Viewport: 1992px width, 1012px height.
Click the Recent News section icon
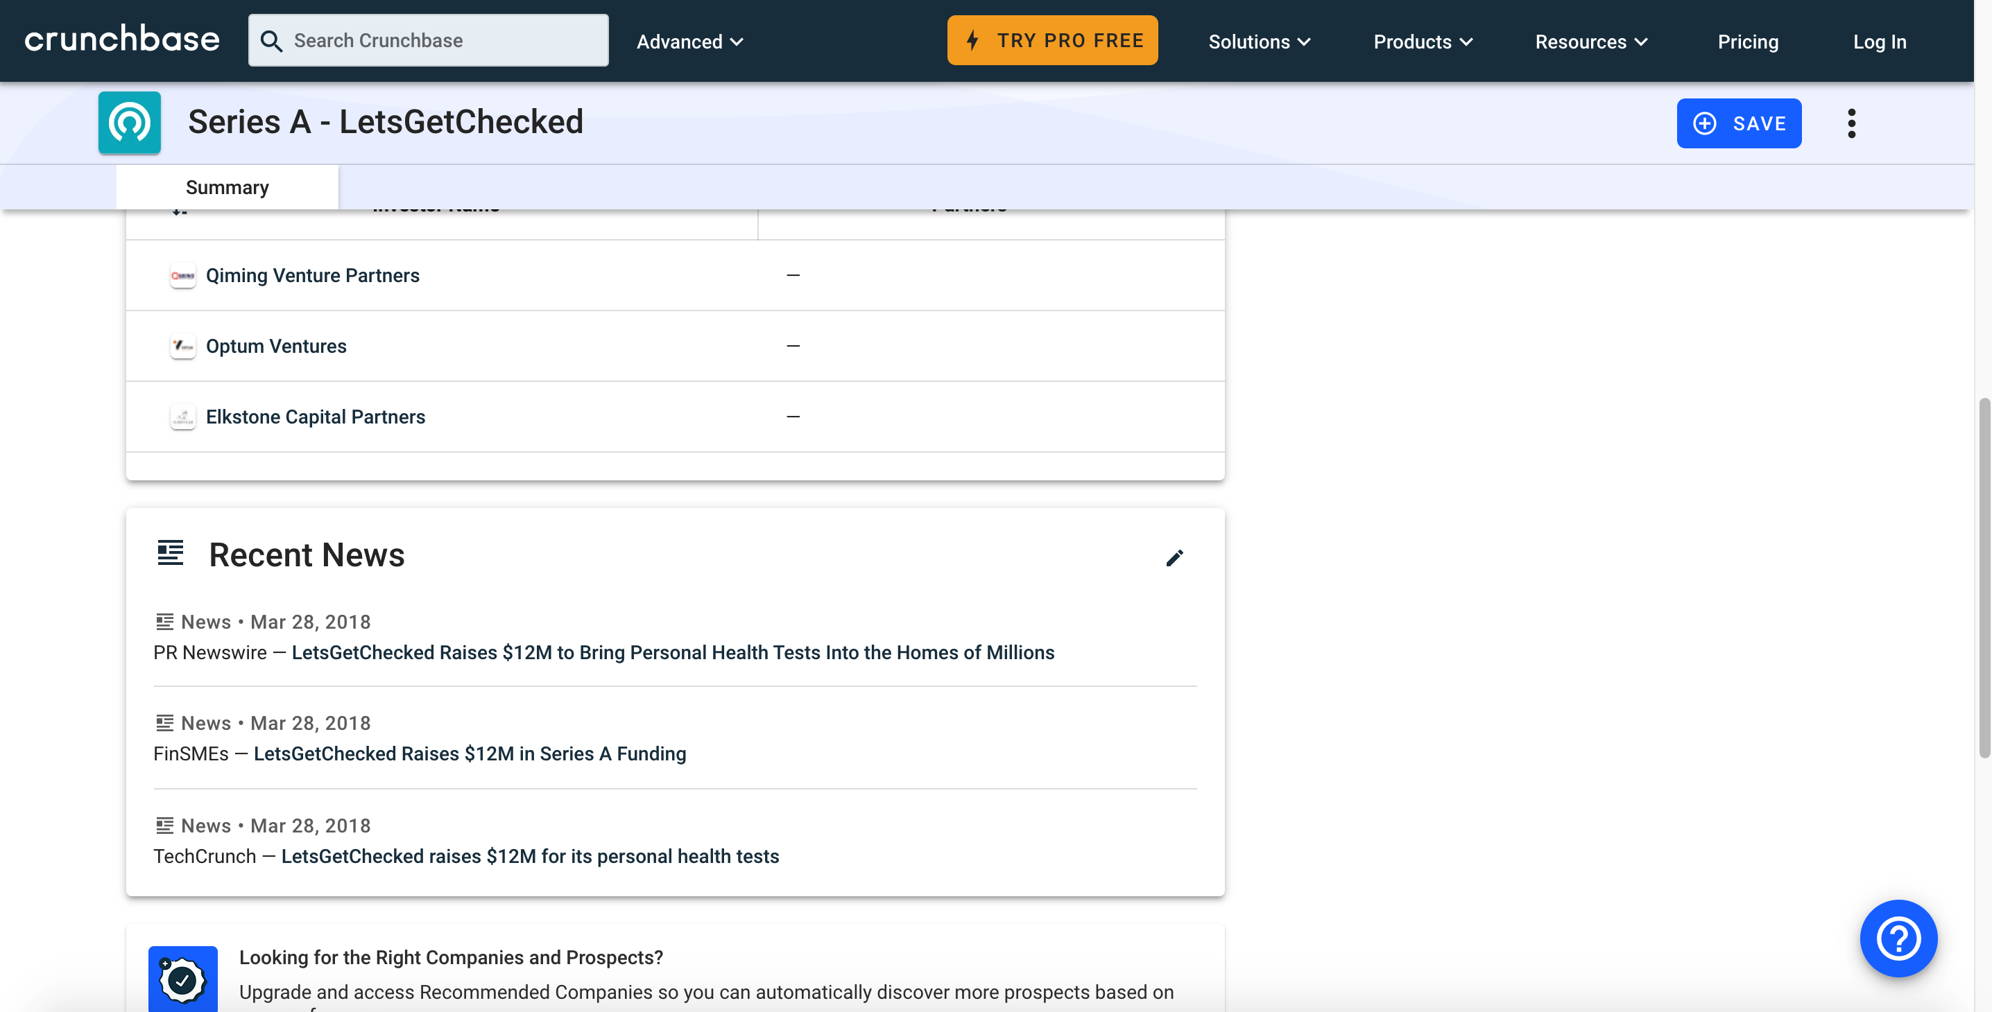tap(169, 553)
